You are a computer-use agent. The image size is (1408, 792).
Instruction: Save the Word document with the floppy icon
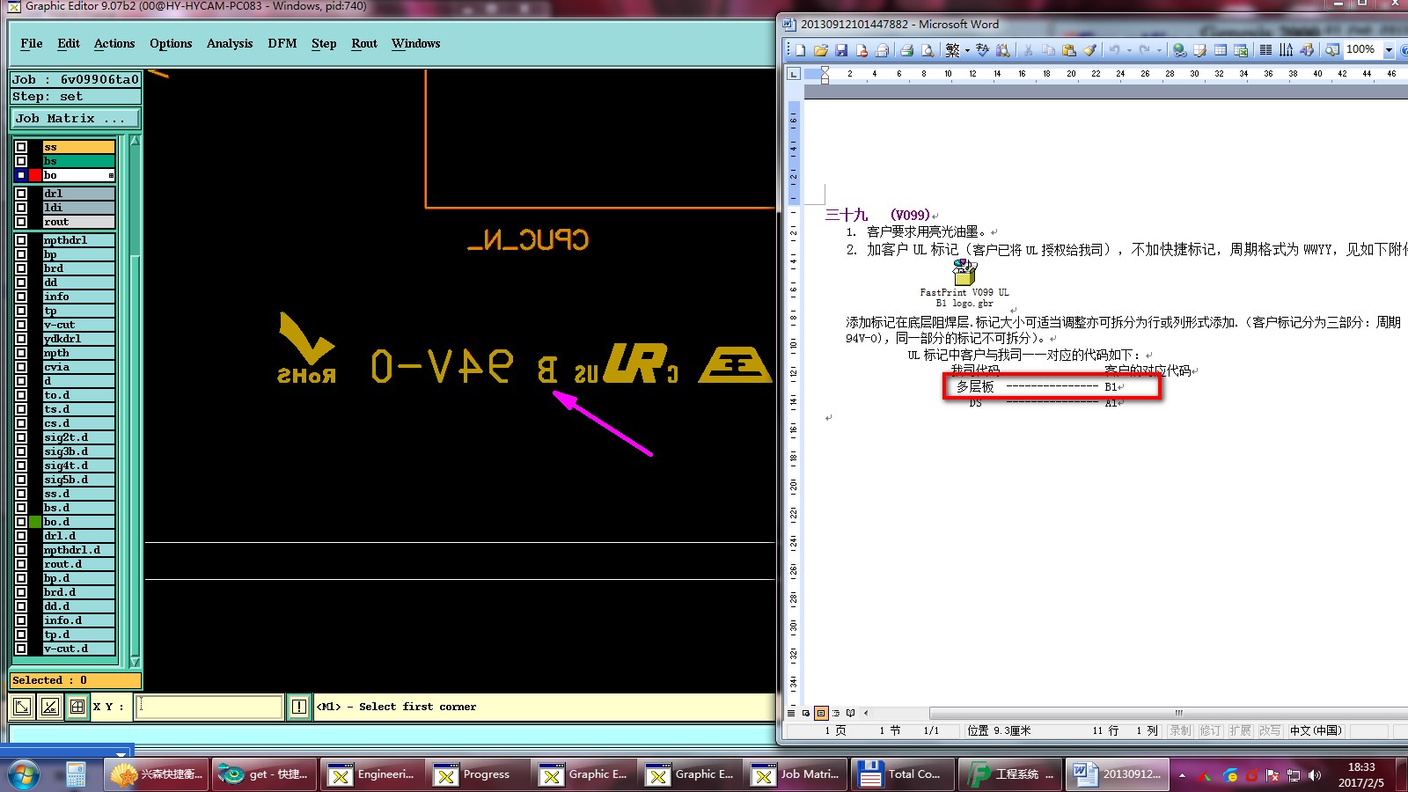coord(841,50)
